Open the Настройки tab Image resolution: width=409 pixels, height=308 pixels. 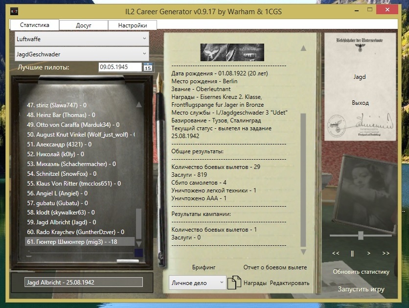[133, 25]
